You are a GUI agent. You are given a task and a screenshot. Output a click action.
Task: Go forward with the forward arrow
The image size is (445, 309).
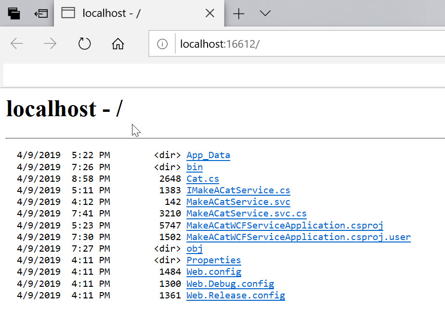(50, 44)
